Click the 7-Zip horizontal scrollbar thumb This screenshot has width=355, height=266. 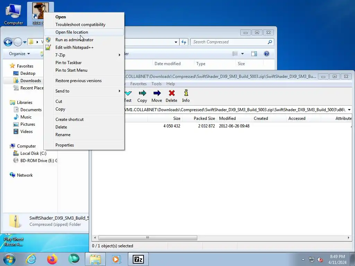[148, 238]
